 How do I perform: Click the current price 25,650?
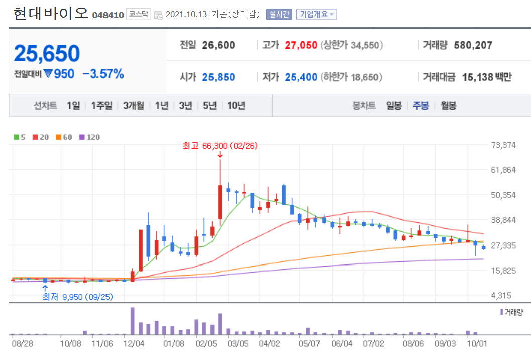47,53
